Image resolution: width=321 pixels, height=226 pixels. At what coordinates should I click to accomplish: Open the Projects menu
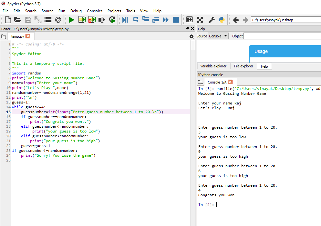pos(114,11)
